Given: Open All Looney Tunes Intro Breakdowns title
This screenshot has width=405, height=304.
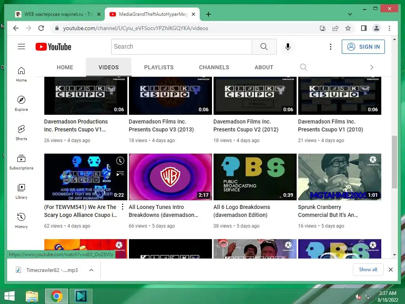Looking at the screenshot, I should 163,211.
